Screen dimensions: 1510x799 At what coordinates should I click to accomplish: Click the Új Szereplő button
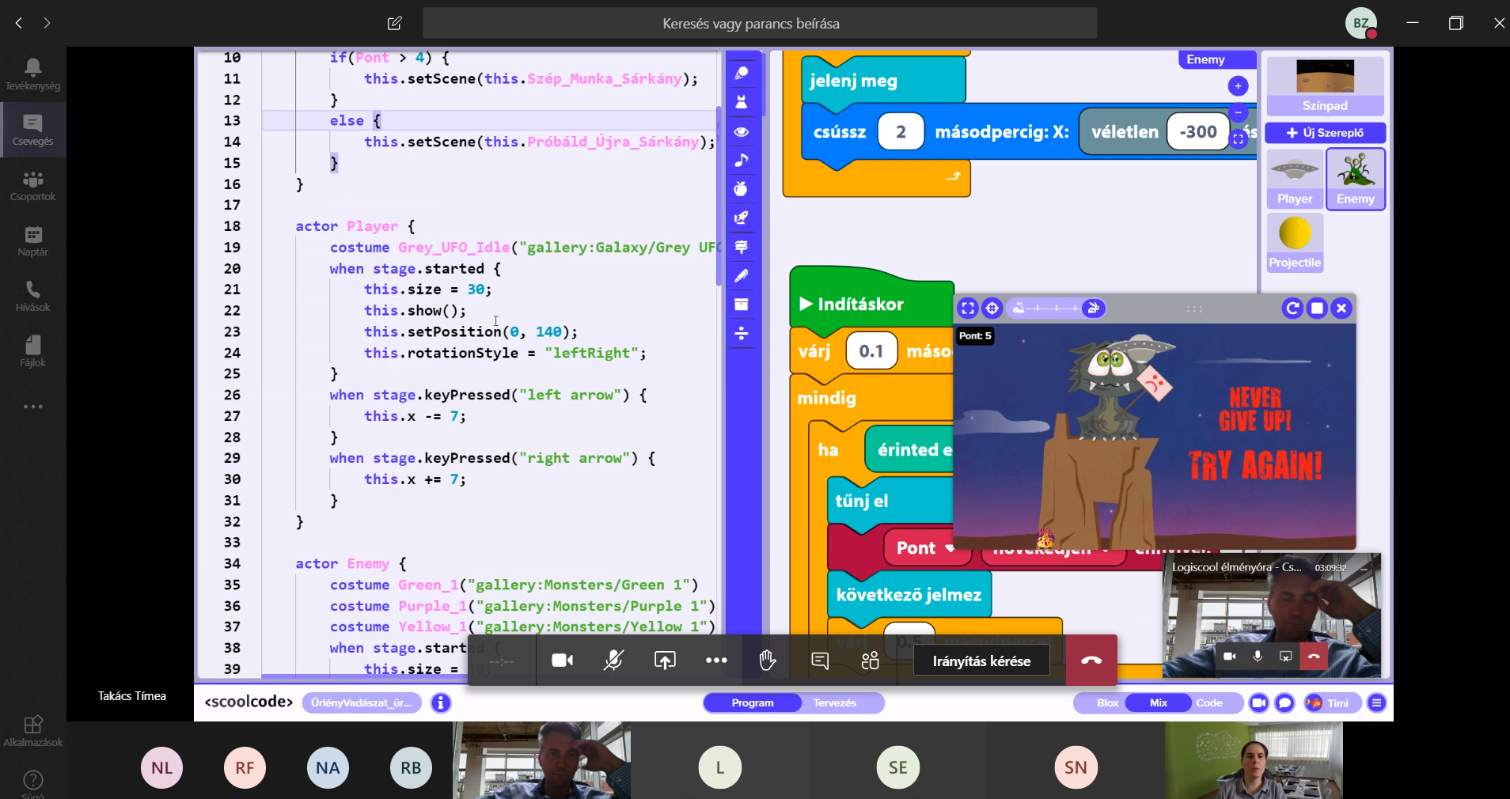pyautogui.click(x=1325, y=133)
